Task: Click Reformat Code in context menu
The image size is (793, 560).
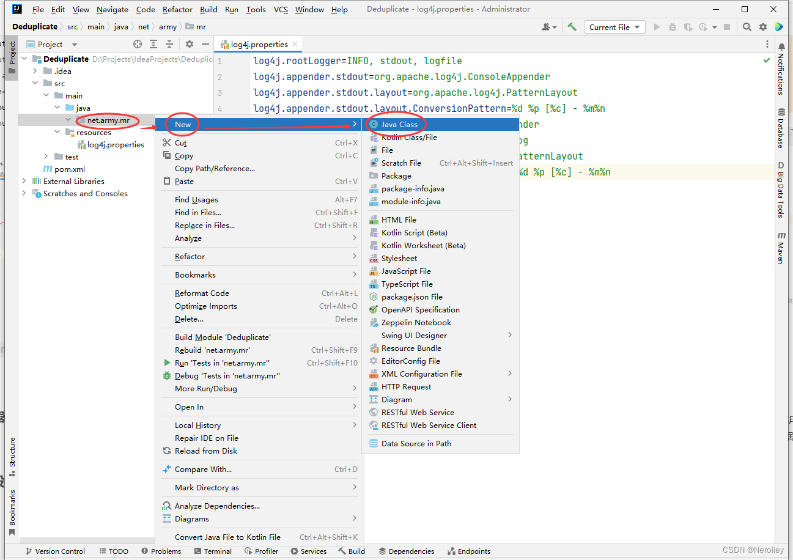Action: [259, 293]
